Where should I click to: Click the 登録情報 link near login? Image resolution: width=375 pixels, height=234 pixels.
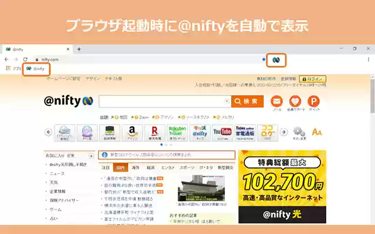tap(288, 78)
